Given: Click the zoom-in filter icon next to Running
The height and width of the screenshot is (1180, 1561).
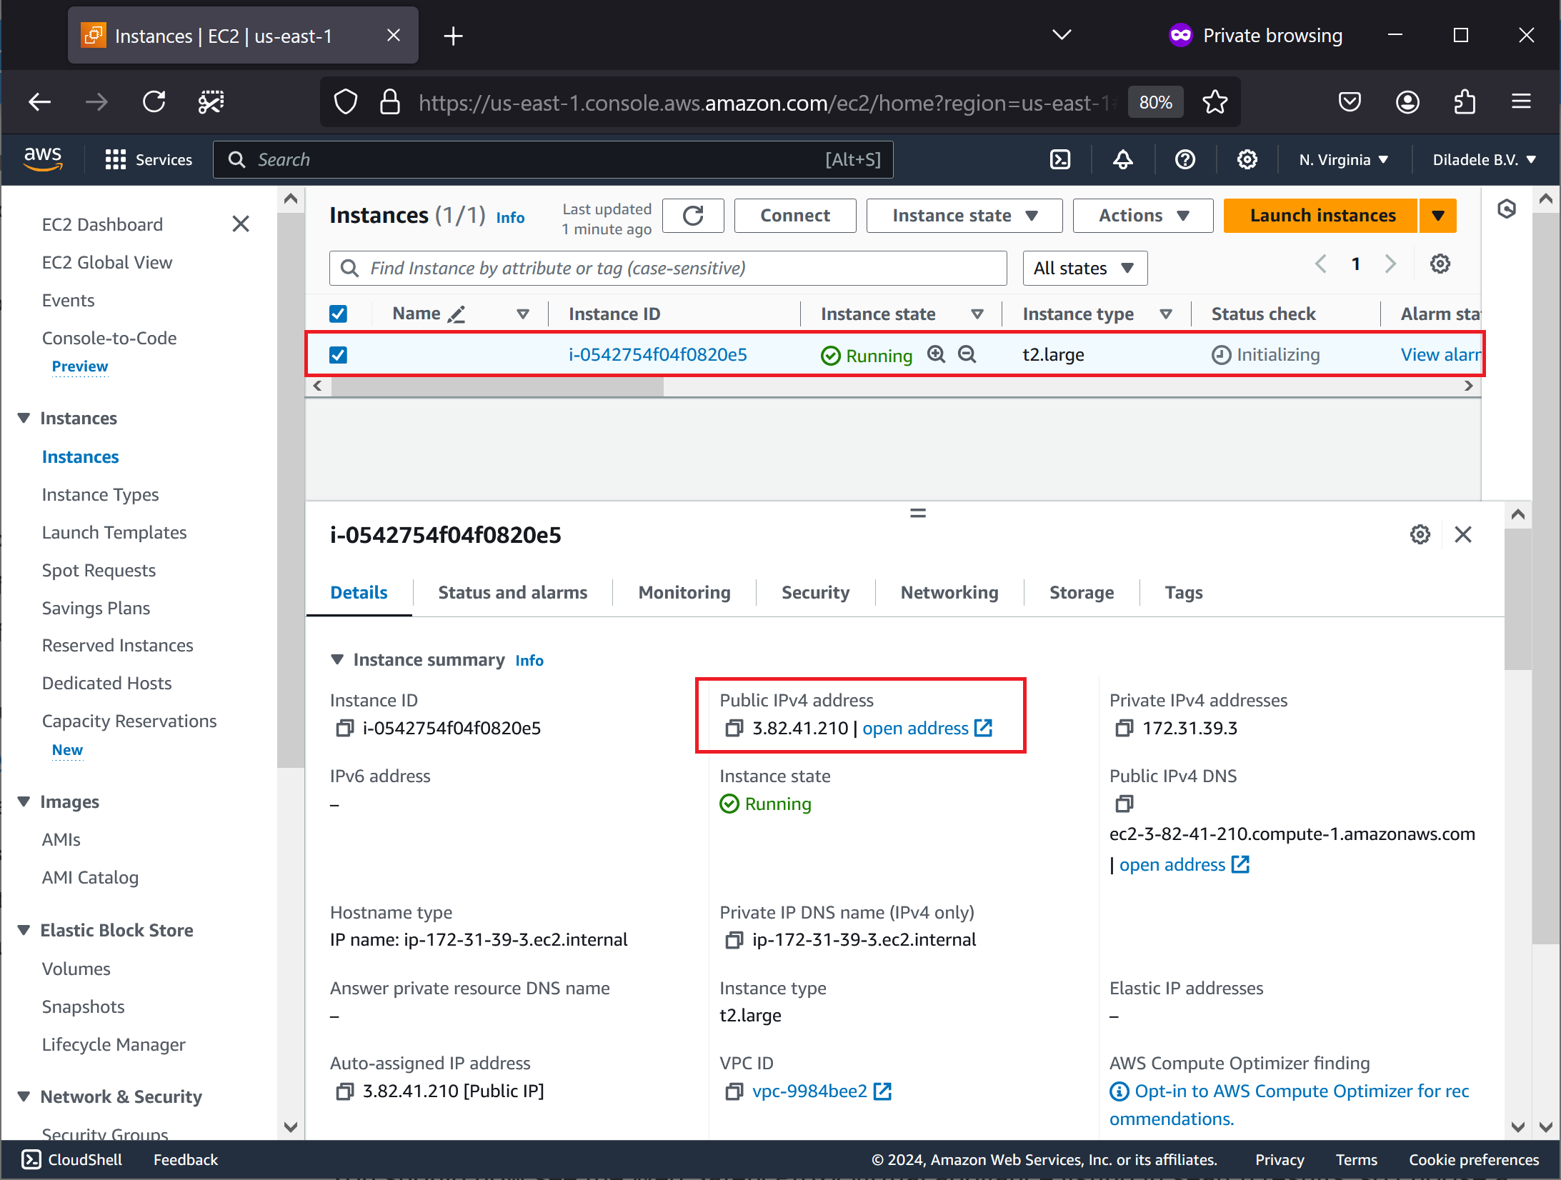Looking at the screenshot, I should coord(937,354).
